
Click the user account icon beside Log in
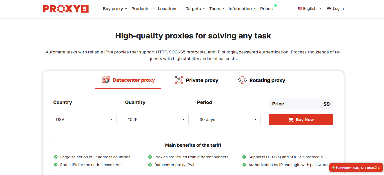(329, 9)
